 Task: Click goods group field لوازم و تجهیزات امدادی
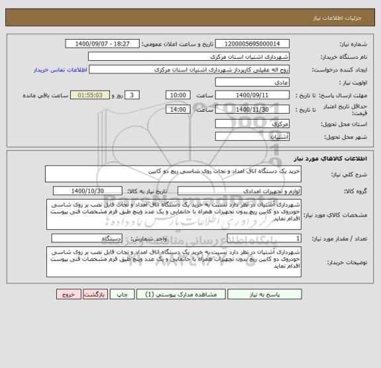239,191
